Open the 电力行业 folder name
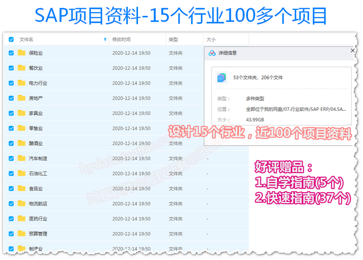Image resolution: width=363 pixels, height=260 pixels. point(38,83)
